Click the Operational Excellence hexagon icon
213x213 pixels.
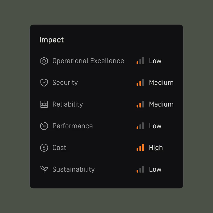pos(44,61)
